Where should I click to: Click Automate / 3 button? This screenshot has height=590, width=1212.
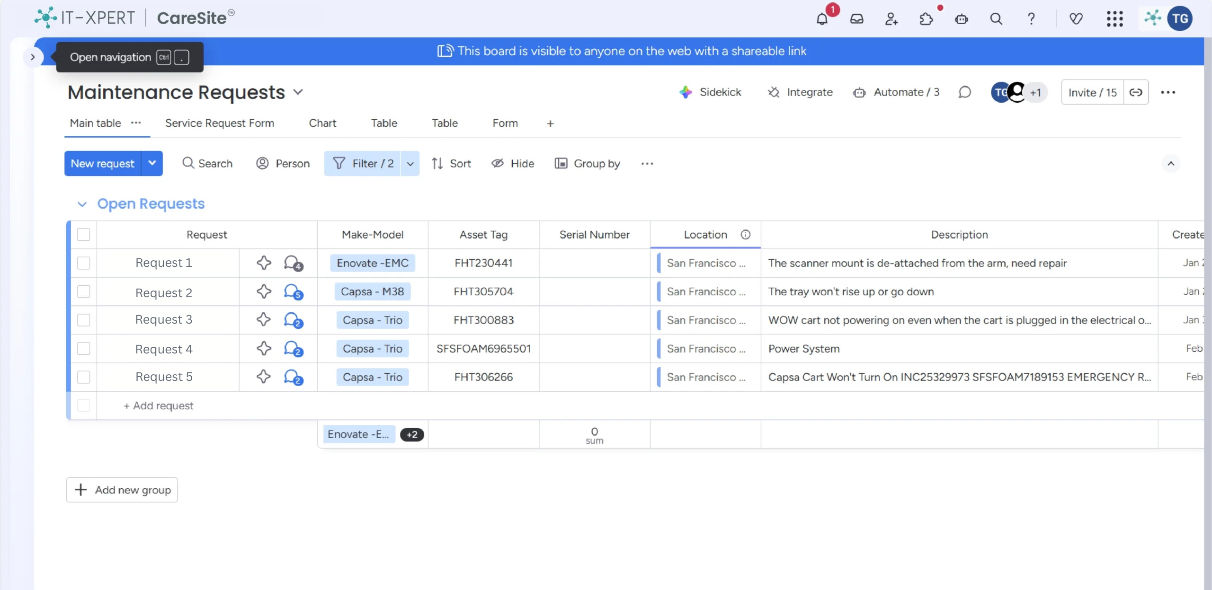(x=896, y=92)
